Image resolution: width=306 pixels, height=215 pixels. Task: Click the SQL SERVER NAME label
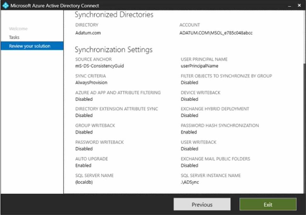[x=94, y=176]
